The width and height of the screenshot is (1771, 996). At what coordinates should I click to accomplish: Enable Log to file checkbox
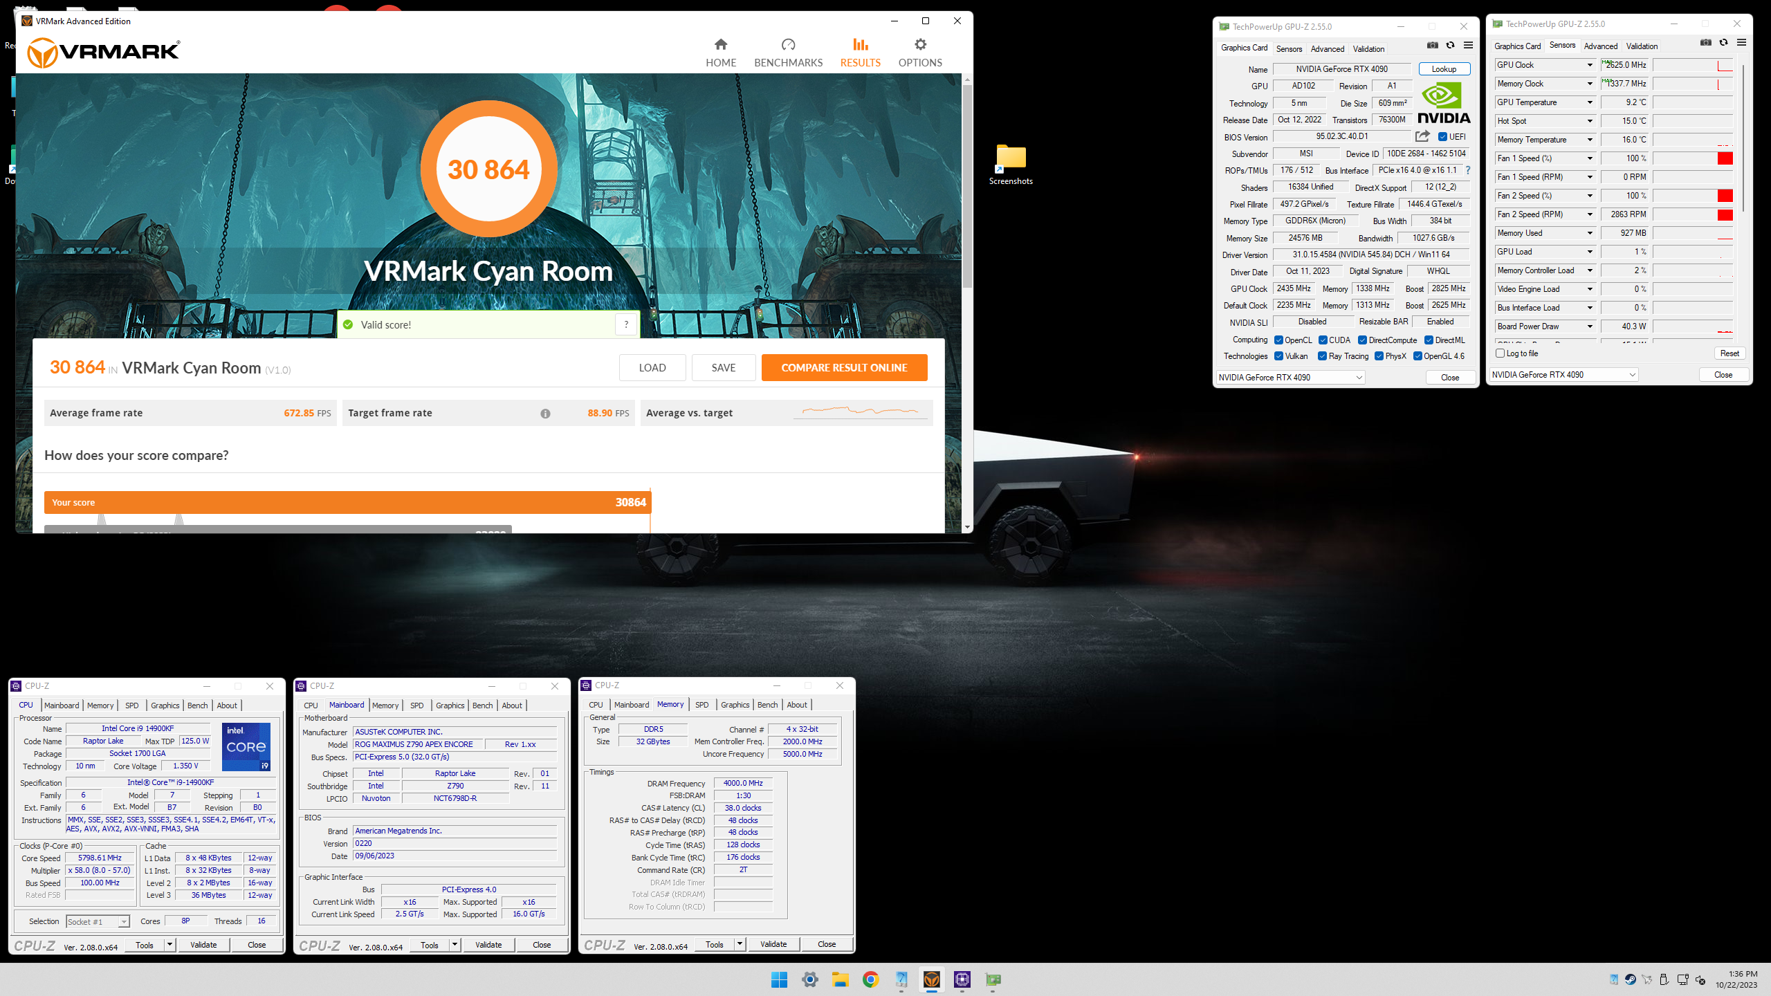tap(1501, 353)
